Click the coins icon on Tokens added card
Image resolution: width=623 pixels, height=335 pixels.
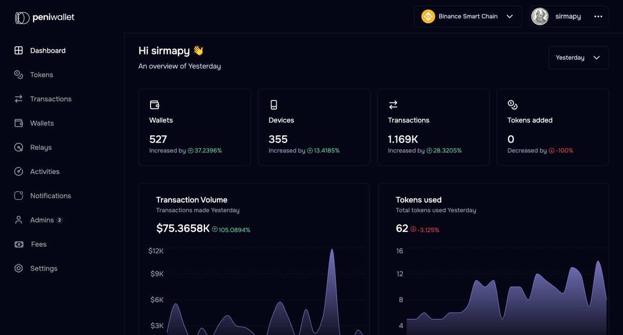coord(512,105)
